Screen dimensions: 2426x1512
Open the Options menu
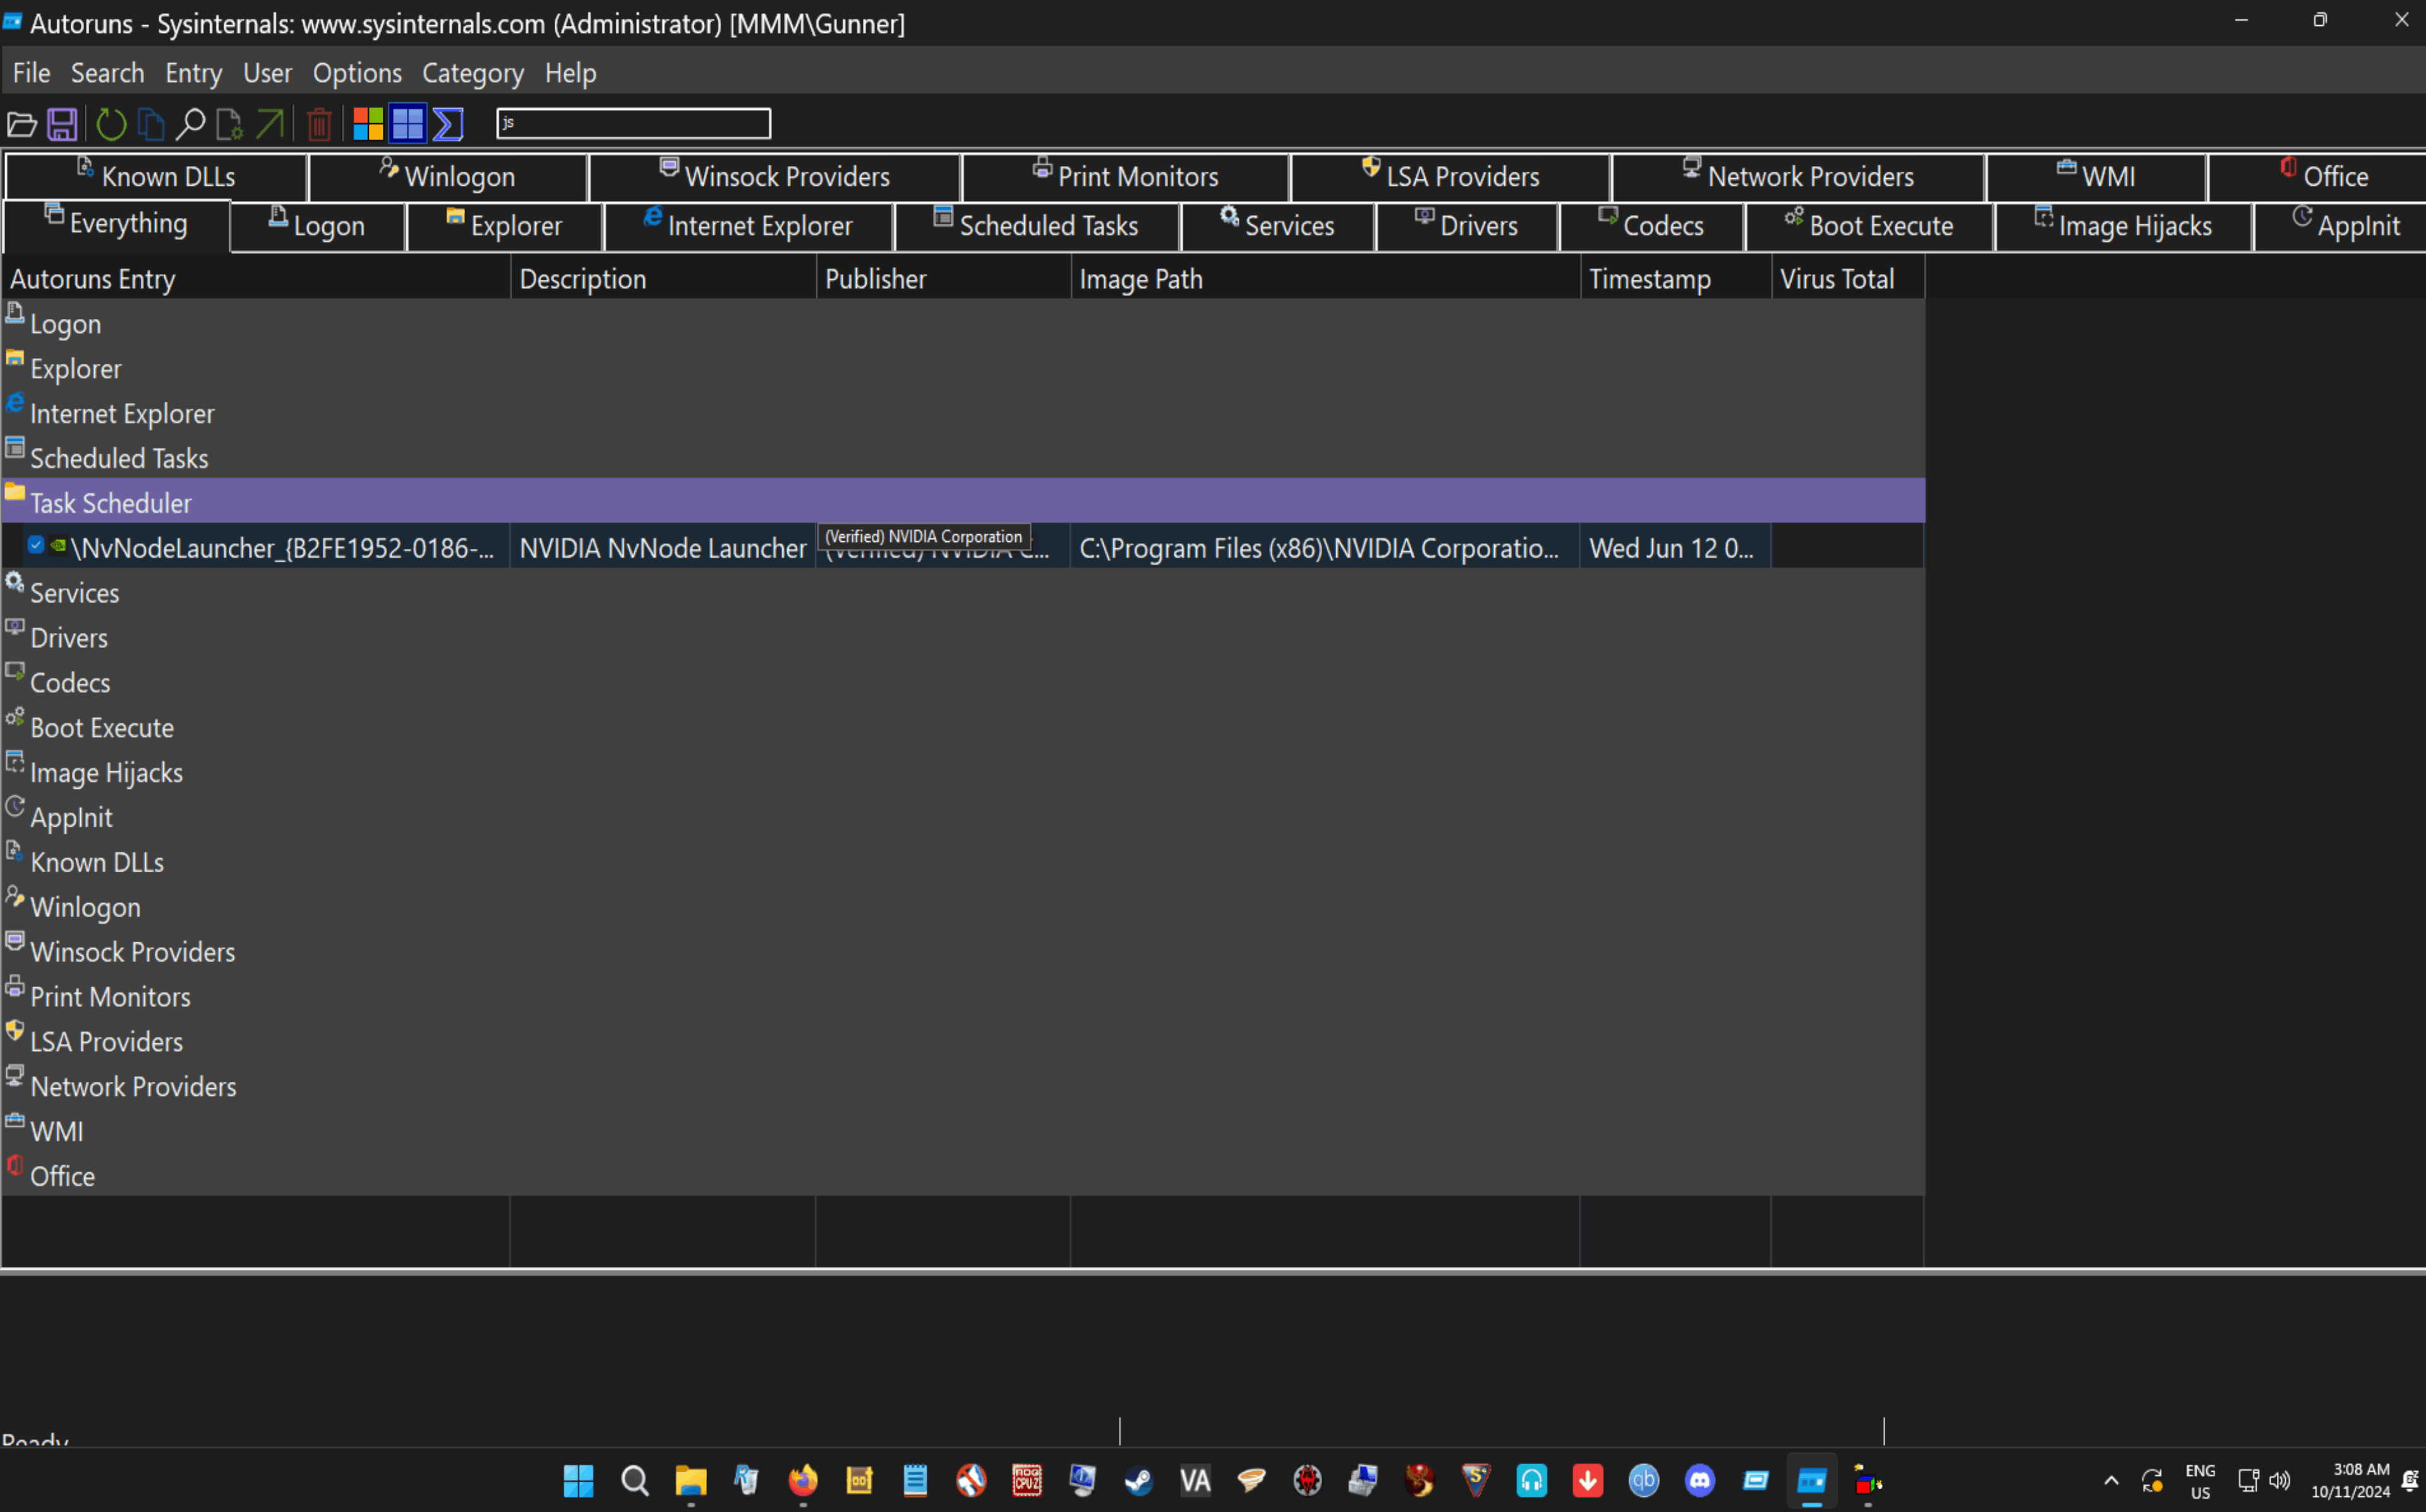(x=357, y=73)
